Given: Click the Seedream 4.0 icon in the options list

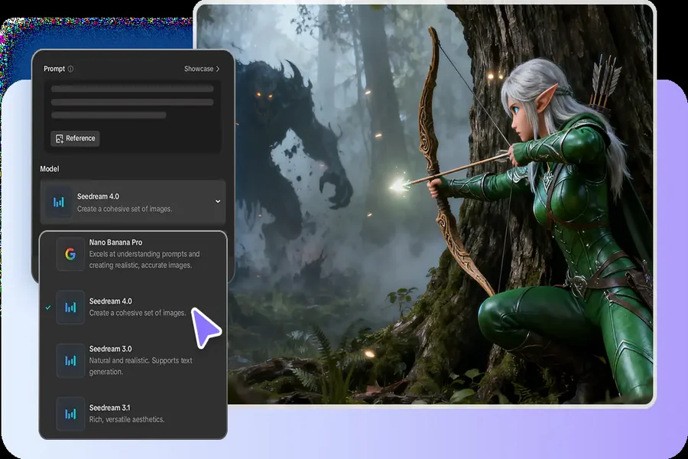Looking at the screenshot, I should click(x=70, y=307).
